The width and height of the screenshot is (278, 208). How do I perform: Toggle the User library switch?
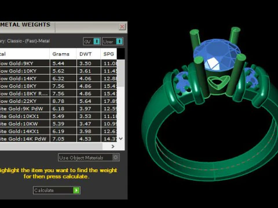tap(112, 42)
